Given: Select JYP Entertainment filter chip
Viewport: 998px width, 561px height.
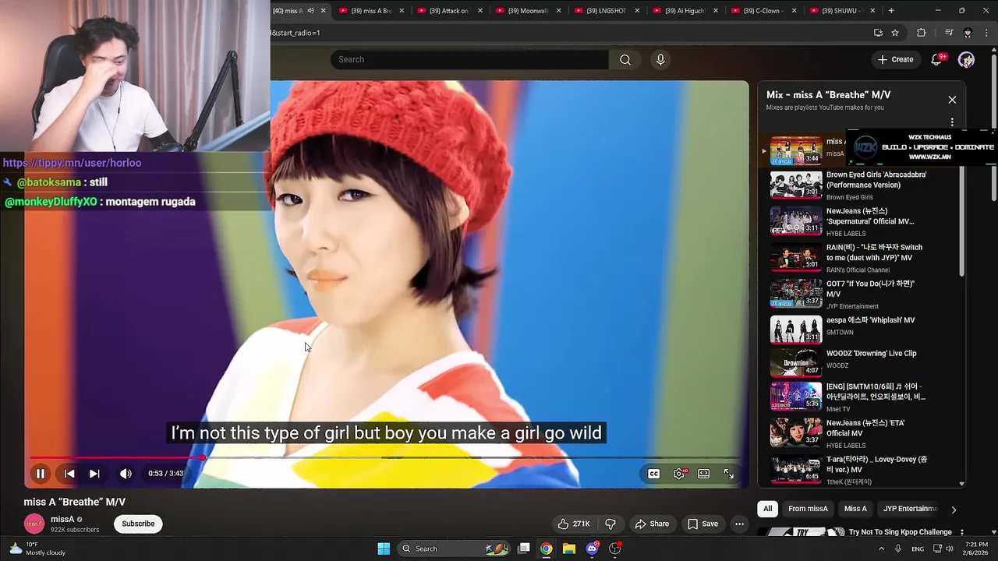Looking at the screenshot, I should [x=909, y=509].
